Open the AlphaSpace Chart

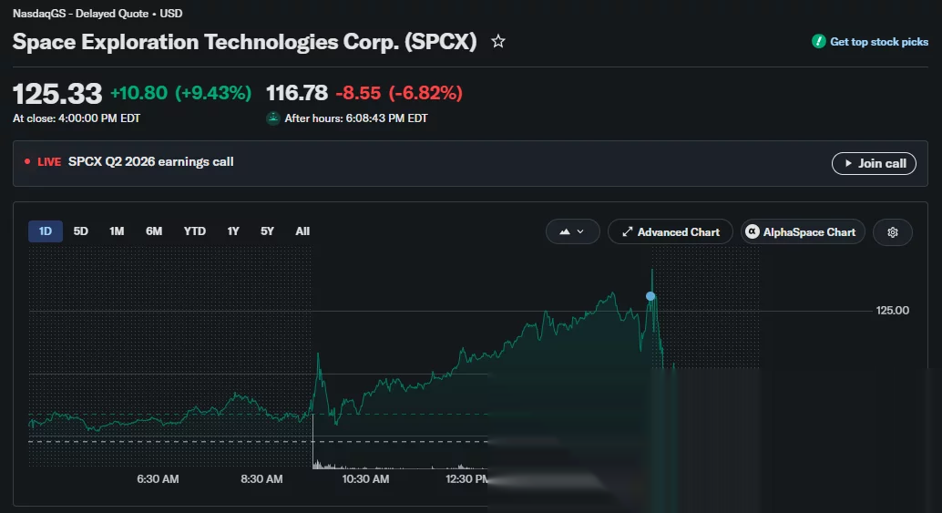pyautogui.click(x=803, y=231)
